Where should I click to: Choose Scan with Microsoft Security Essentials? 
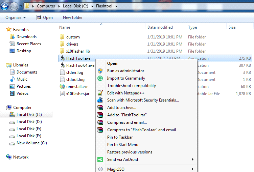click(146, 100)
